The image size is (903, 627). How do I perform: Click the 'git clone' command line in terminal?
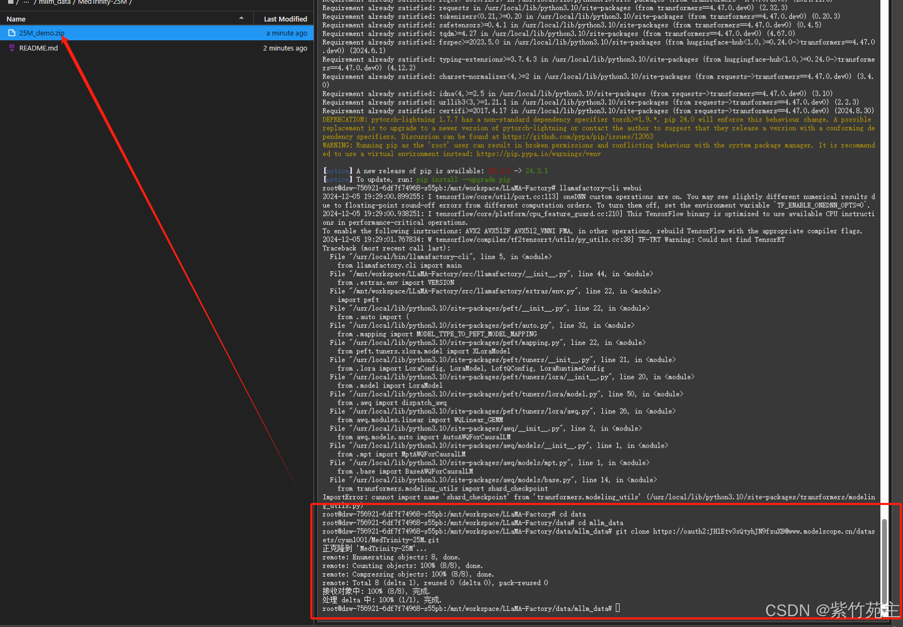(x=599, y=536)
